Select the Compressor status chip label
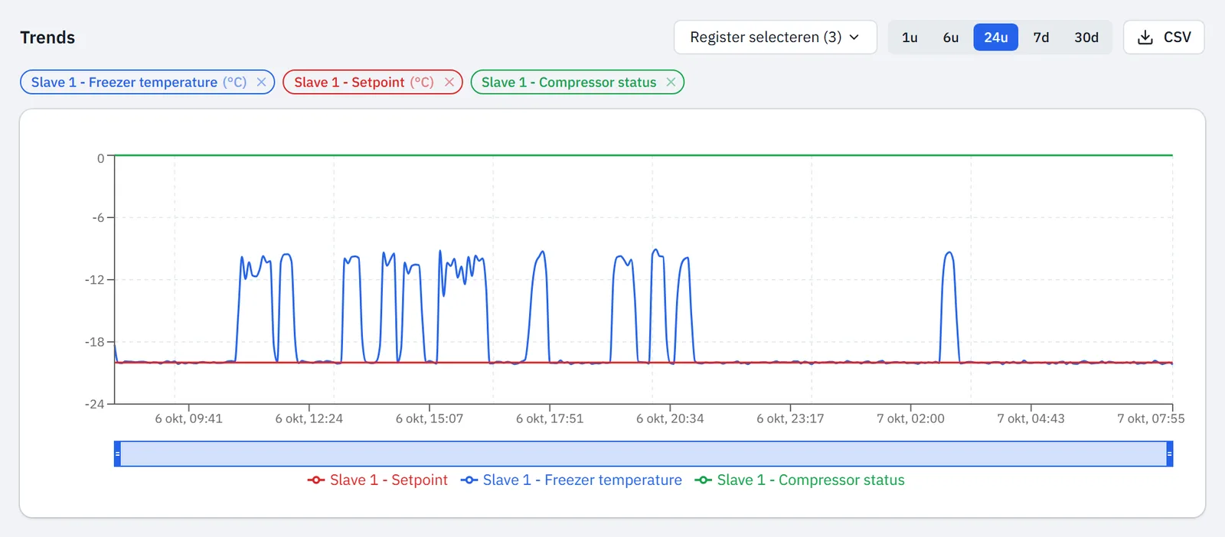 [569, 82]
